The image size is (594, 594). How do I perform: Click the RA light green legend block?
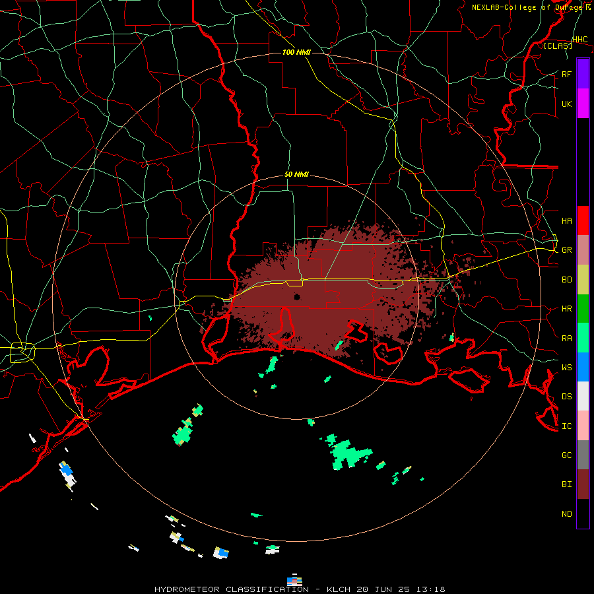(583, 338)
